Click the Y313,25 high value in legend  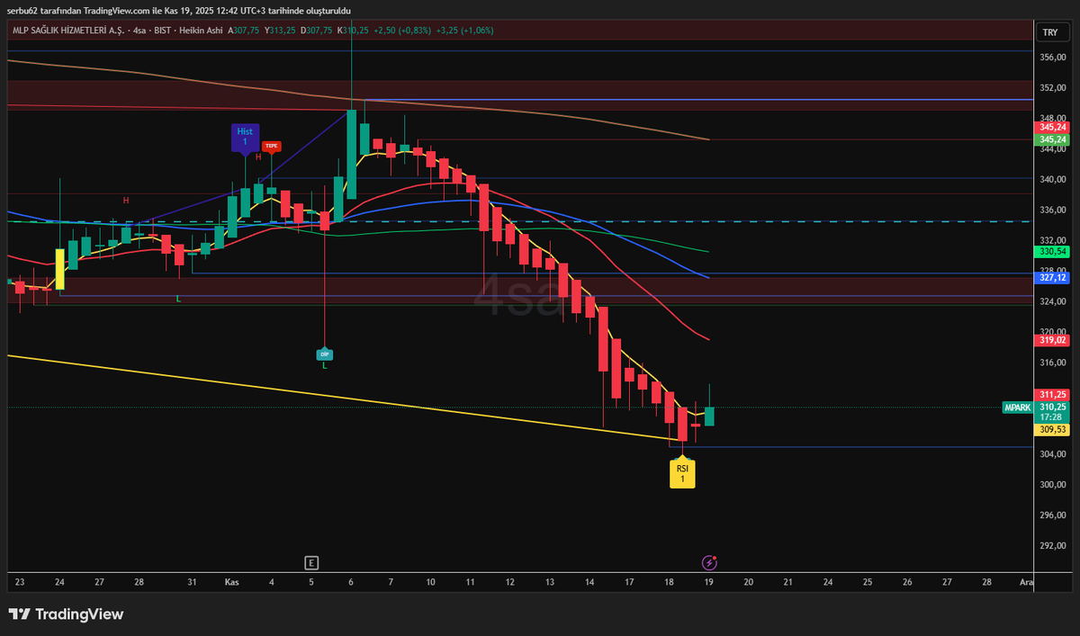[x=281, y=31]
